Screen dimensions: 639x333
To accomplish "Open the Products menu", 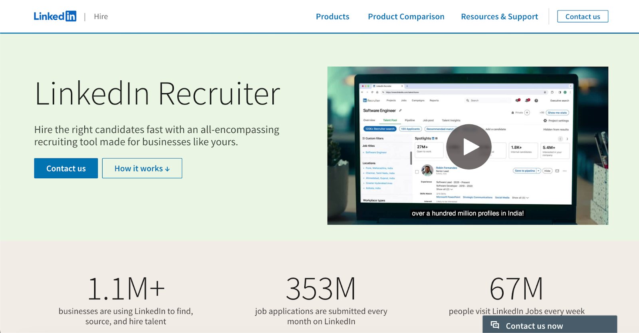I will coord(332,16).
